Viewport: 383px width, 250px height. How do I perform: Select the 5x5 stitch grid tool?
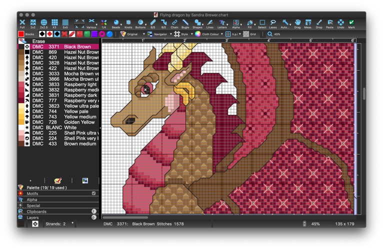65,23
